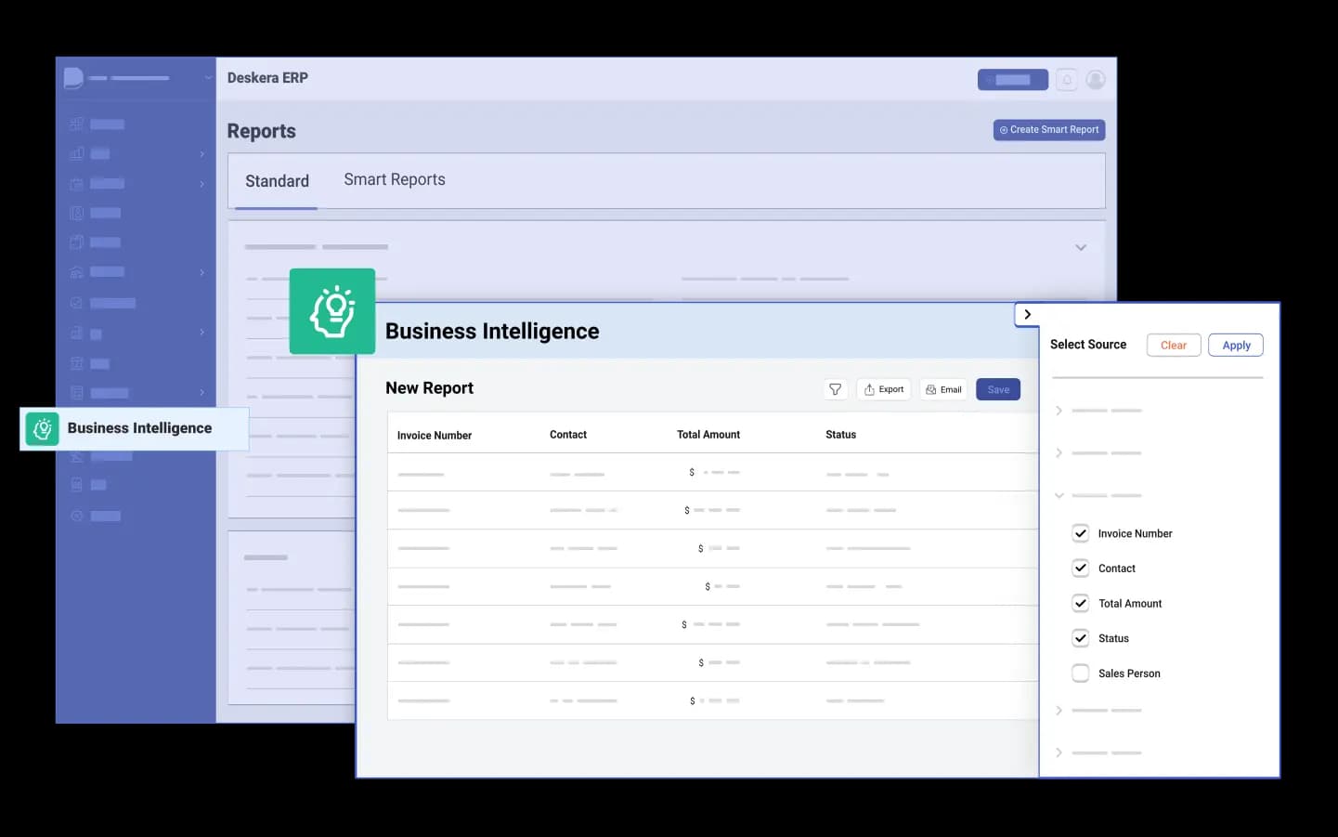This screenshot has width=1338, height=837.
Task: Uncheck the Invoice Number checkbox
Action: tap(1080, 533)
